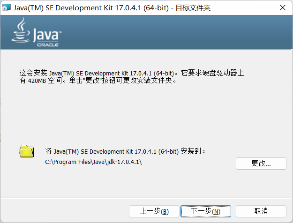The height and width of the screenshot is (223, 293).
Task: Click the window title text 目标文件夹
Action: [193, 8]
